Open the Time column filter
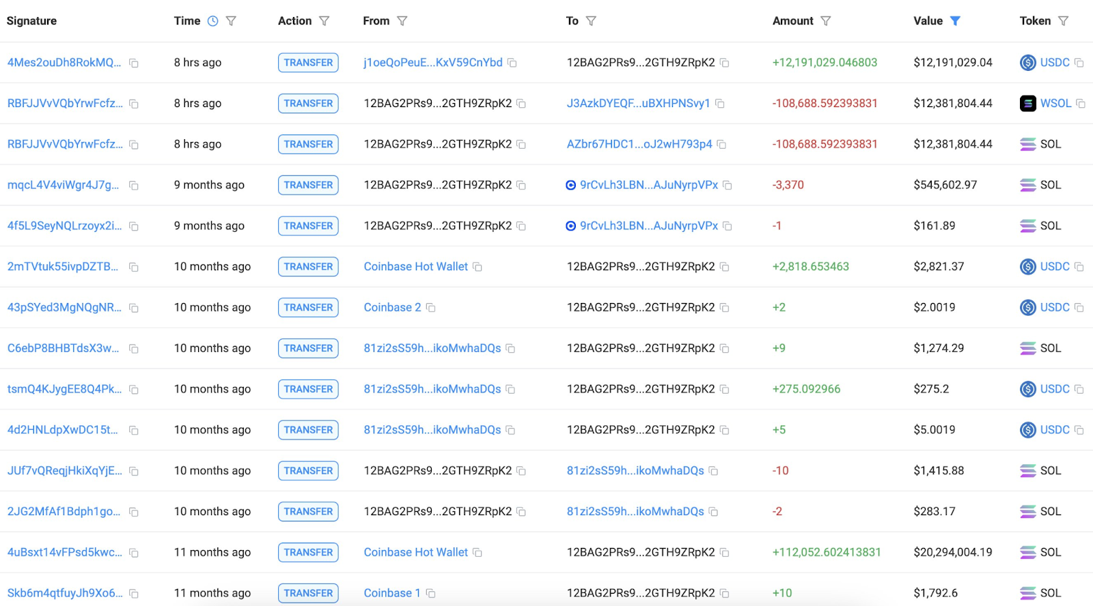The image size is (1093, 606). 232,21
